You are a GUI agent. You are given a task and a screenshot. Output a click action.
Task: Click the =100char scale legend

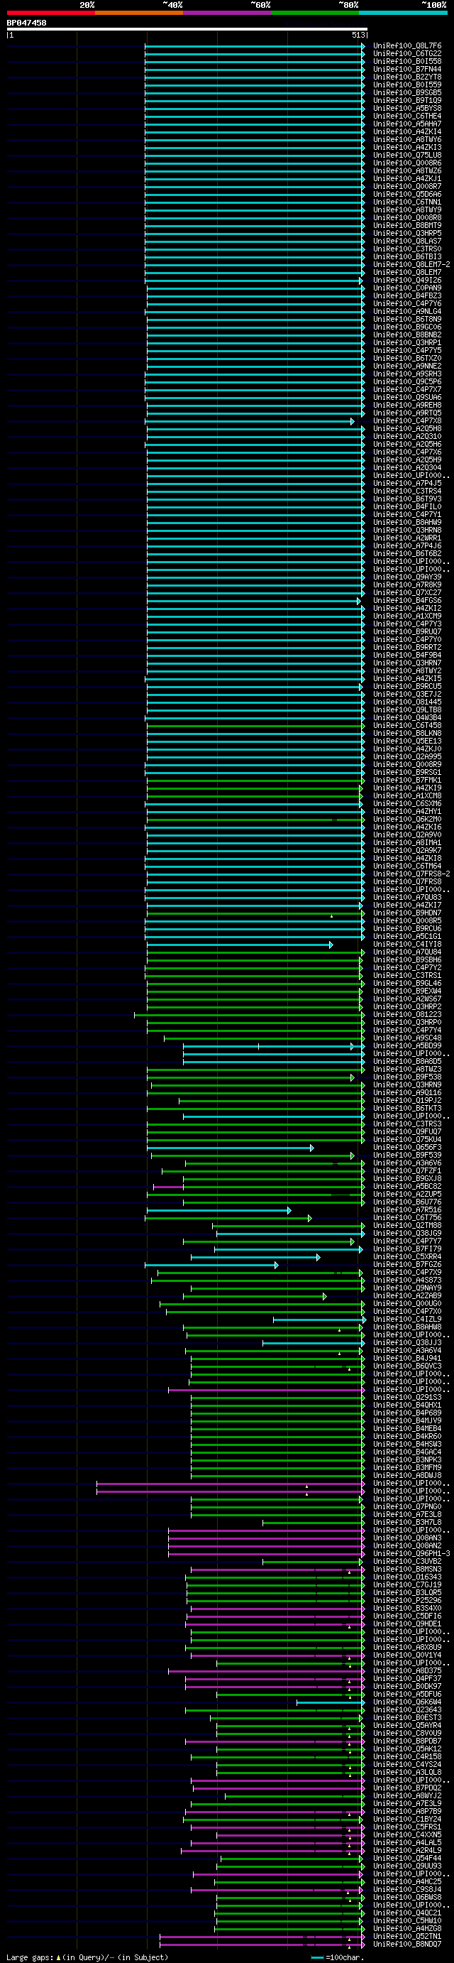click(338, 1957)
